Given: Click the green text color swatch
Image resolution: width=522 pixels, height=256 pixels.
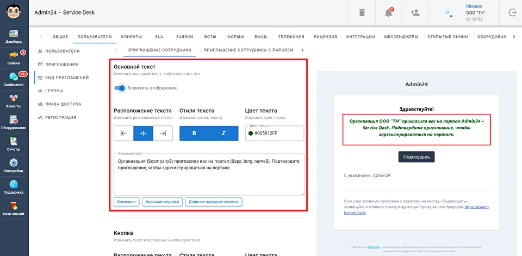Looking at the screenshot, I should 251,133.
